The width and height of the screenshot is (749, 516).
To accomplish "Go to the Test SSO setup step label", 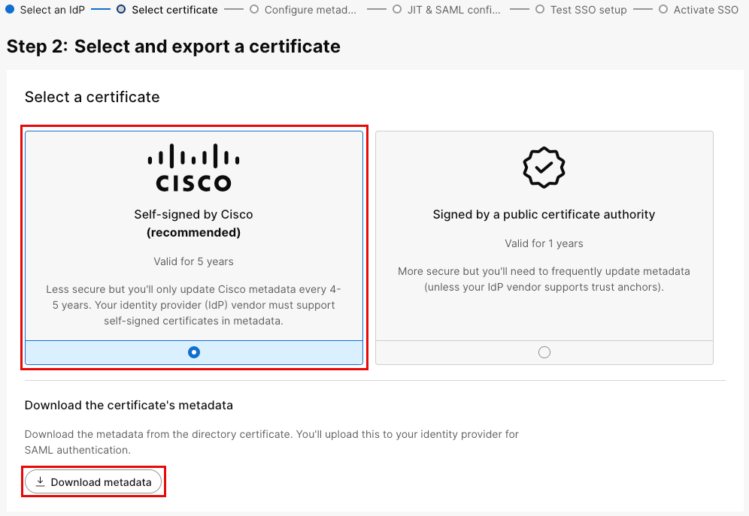I will 587,10.
